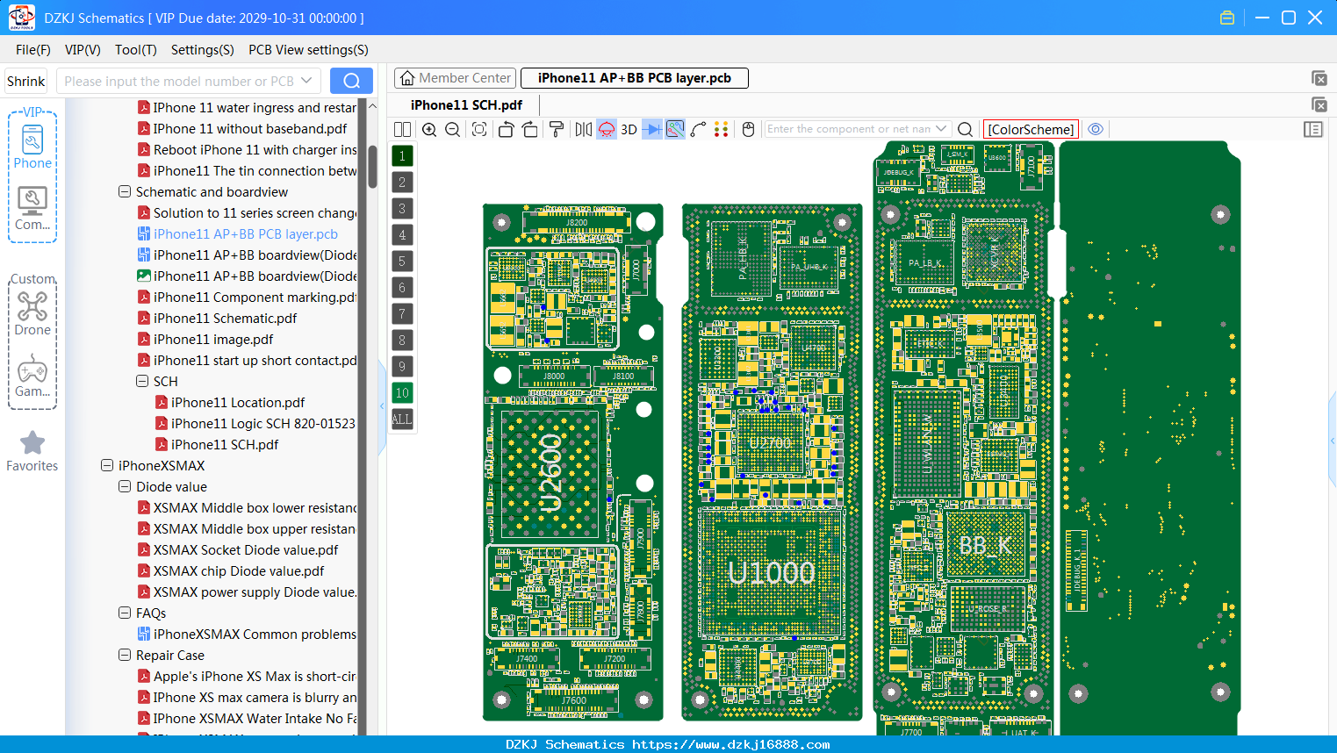Screen dimensions: 1337x753
Task: Show PCB layer 1
Action: [x=402, y=156]
